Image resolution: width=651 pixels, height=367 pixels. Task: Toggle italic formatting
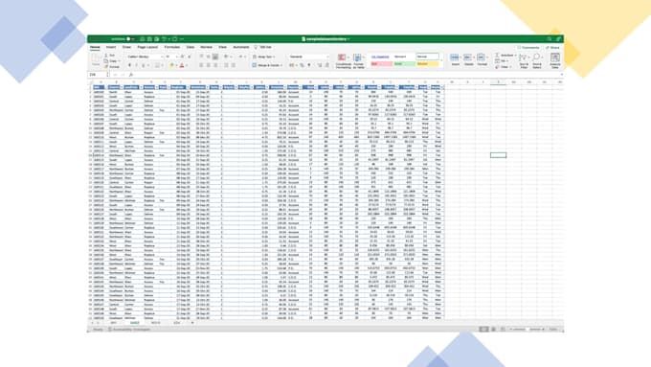point(137,66)
